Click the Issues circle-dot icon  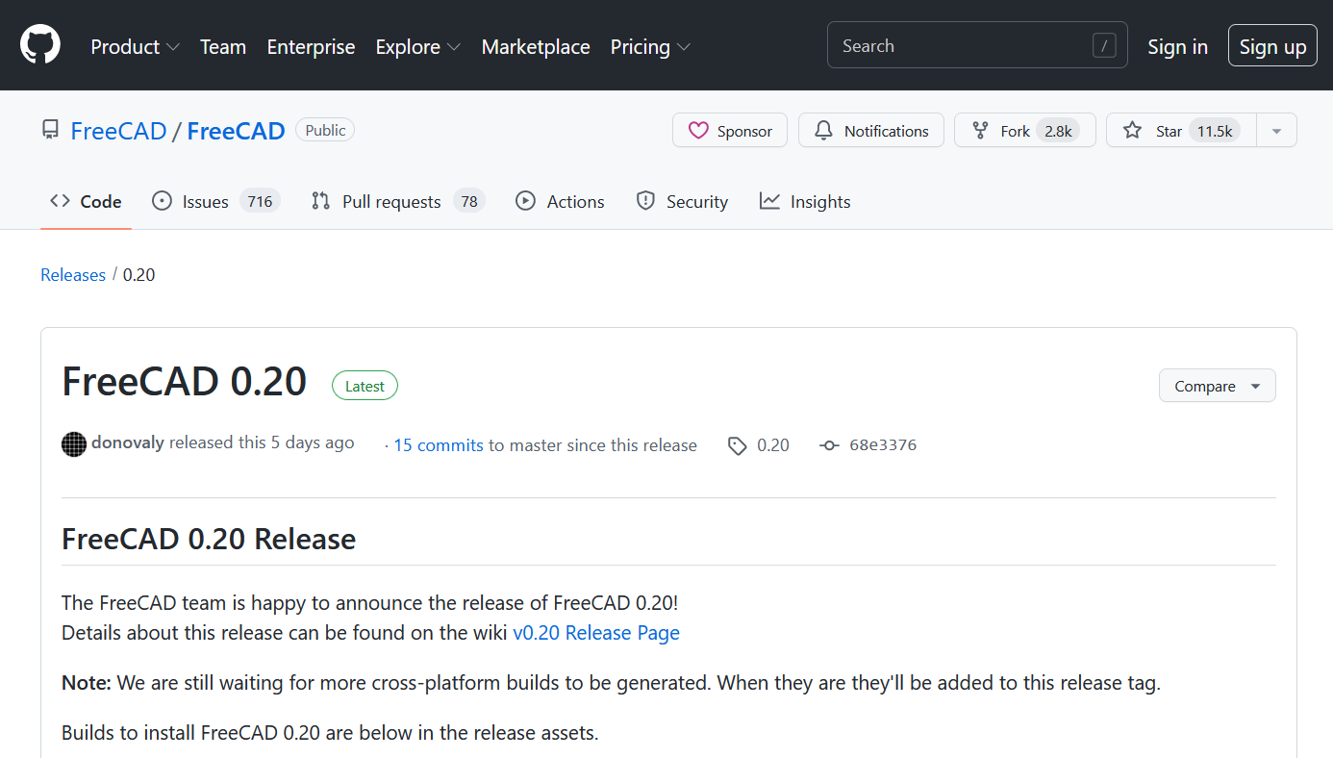click(x=163, y=201)
